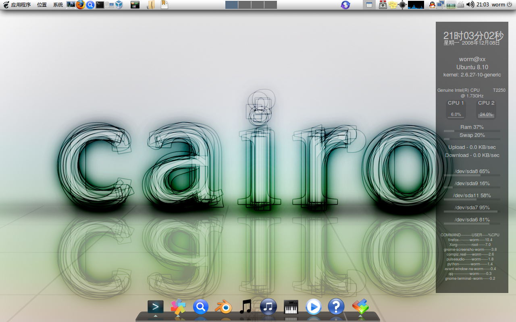
Task: Open the 位置 (Places) menu
Action: click(x=42, y=5)
